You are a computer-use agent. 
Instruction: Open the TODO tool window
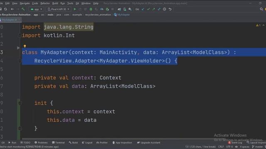[25, 142]
